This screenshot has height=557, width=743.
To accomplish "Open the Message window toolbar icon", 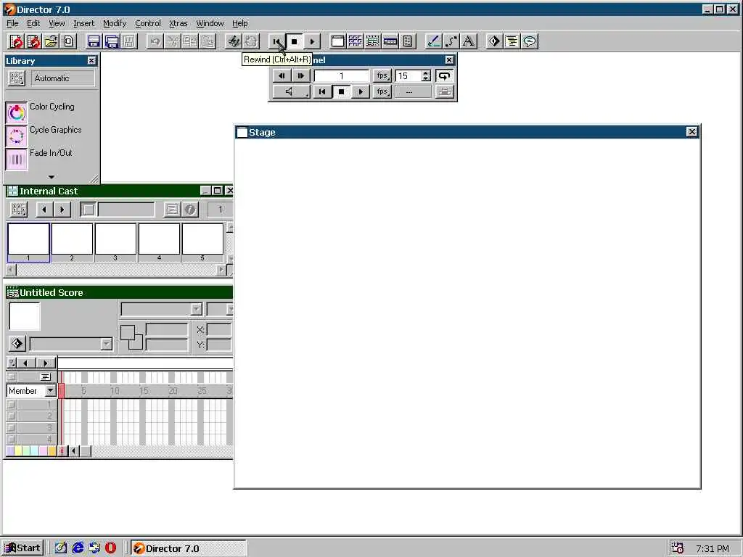I will 530,41.
